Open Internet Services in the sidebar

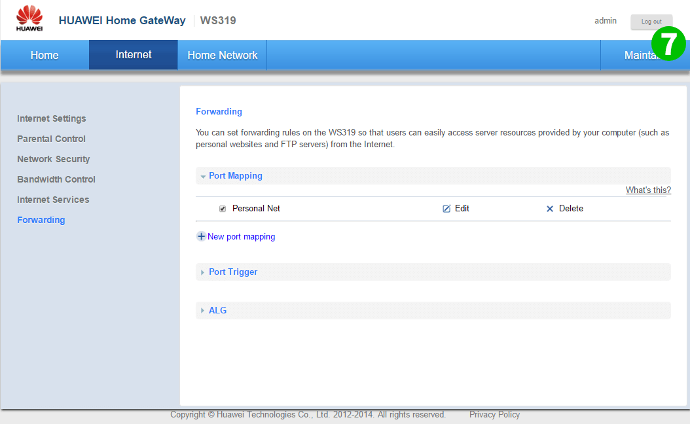pyautogui.click(x=53, y=200)
